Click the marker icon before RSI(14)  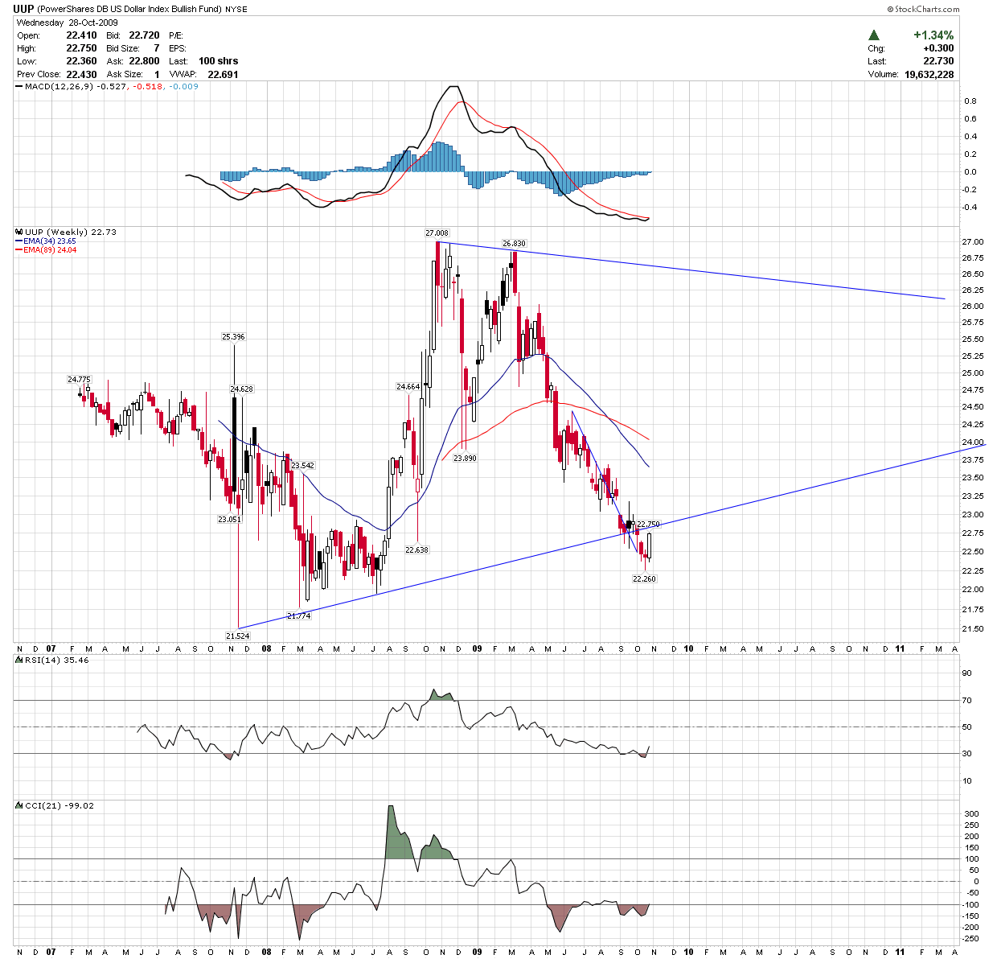click(x=19, y=660)
